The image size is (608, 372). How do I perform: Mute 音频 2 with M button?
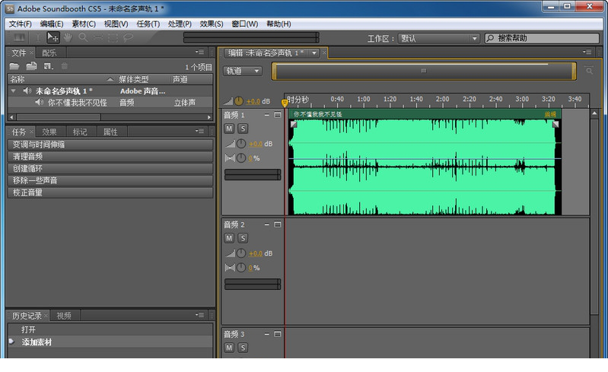229,238
